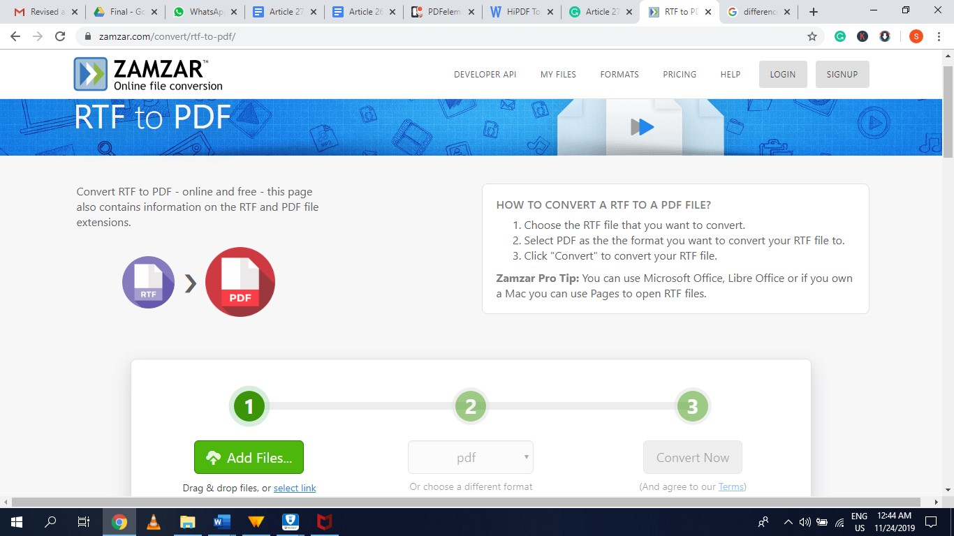Open Task View on taskbar

click(x=83, y=521)
